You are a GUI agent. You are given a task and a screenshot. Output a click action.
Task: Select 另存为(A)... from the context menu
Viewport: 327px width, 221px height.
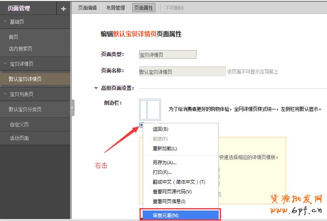pos(164,163)
